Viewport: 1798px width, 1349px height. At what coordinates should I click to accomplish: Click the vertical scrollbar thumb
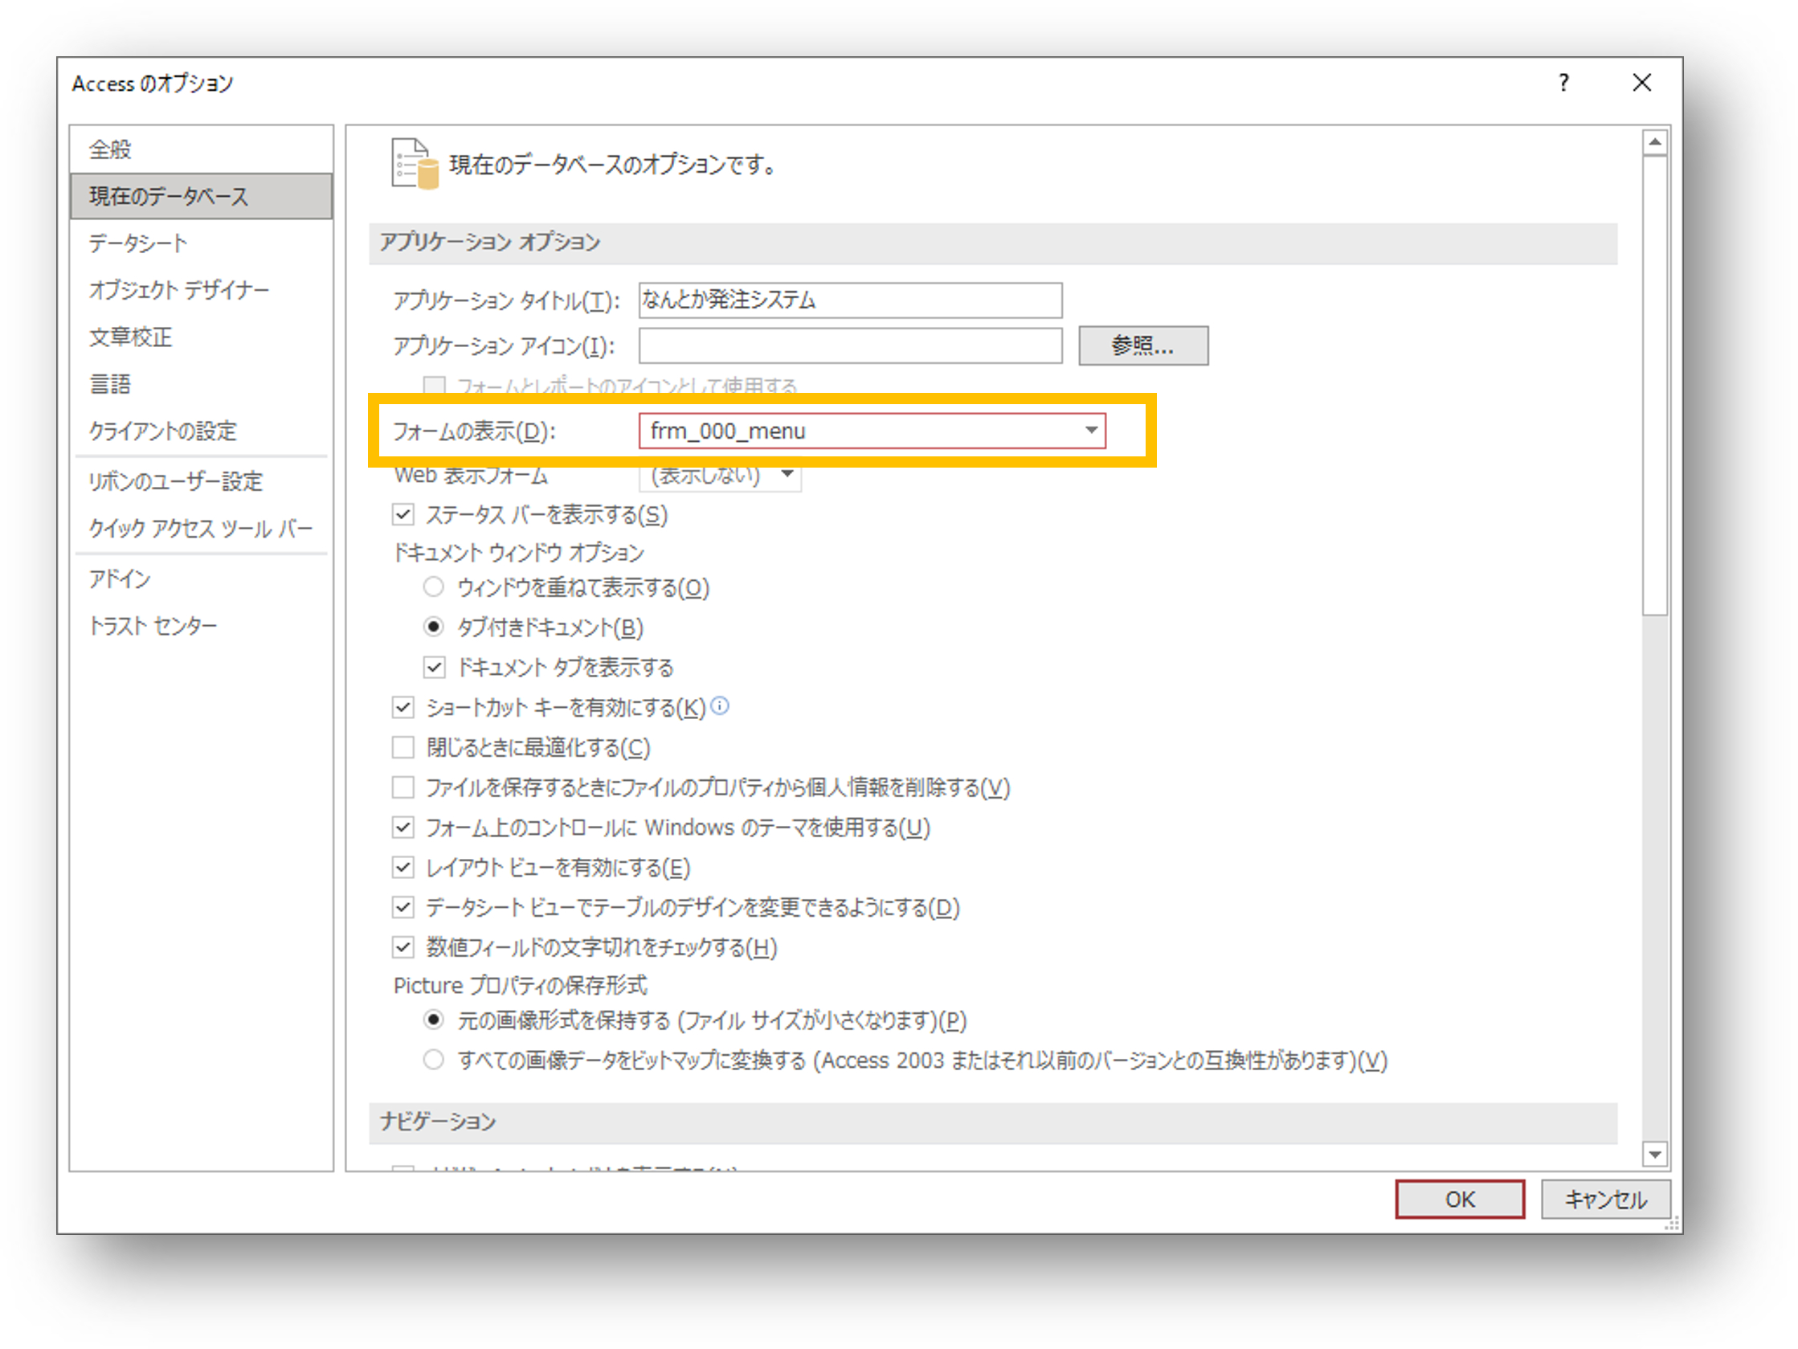[x=1655, y=386]
